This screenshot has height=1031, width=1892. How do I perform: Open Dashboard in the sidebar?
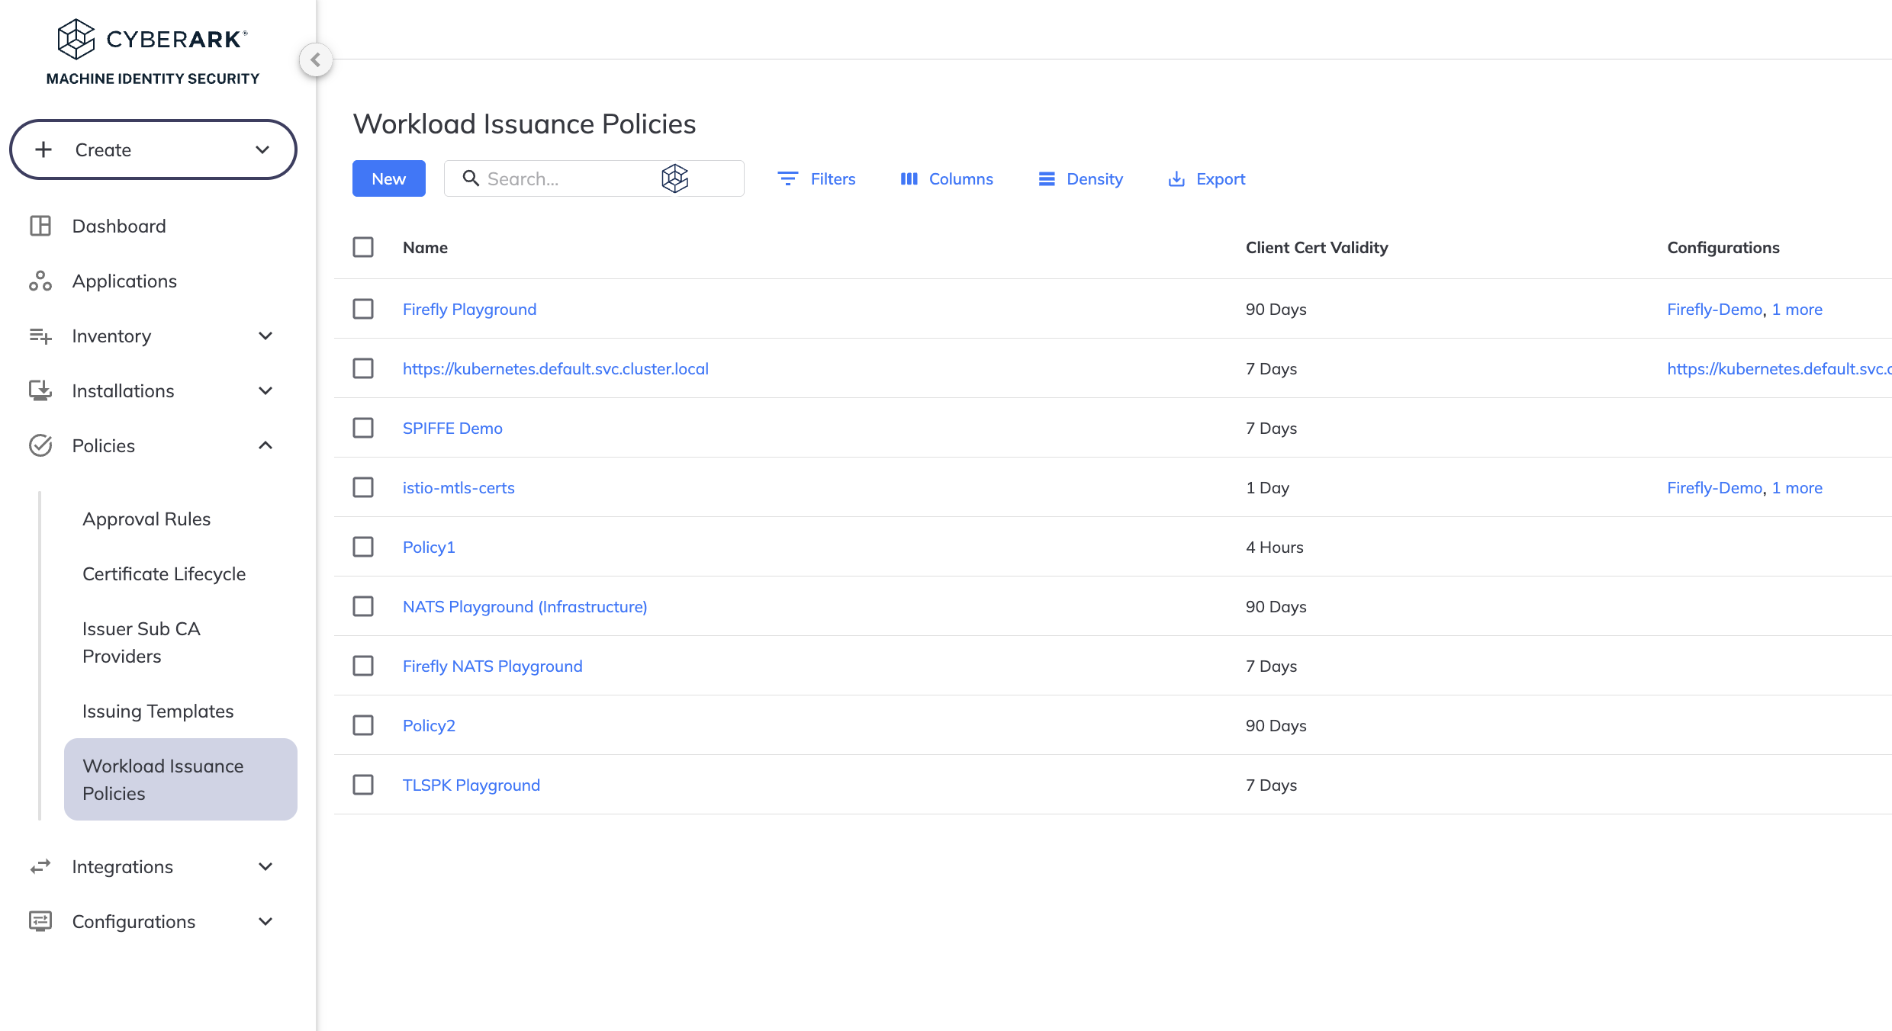pyautogui.click(x=119, y=226)
